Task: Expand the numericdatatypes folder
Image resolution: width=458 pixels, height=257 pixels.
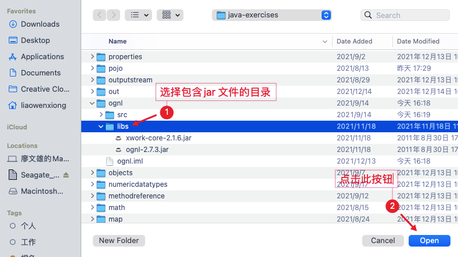Action: coord(92,184)
